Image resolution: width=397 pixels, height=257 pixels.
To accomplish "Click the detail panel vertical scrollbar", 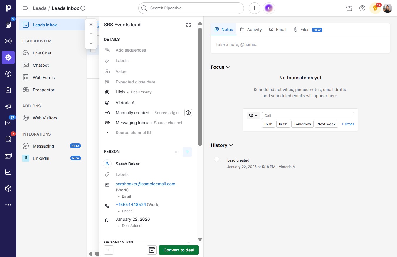I will coord(200,87).
